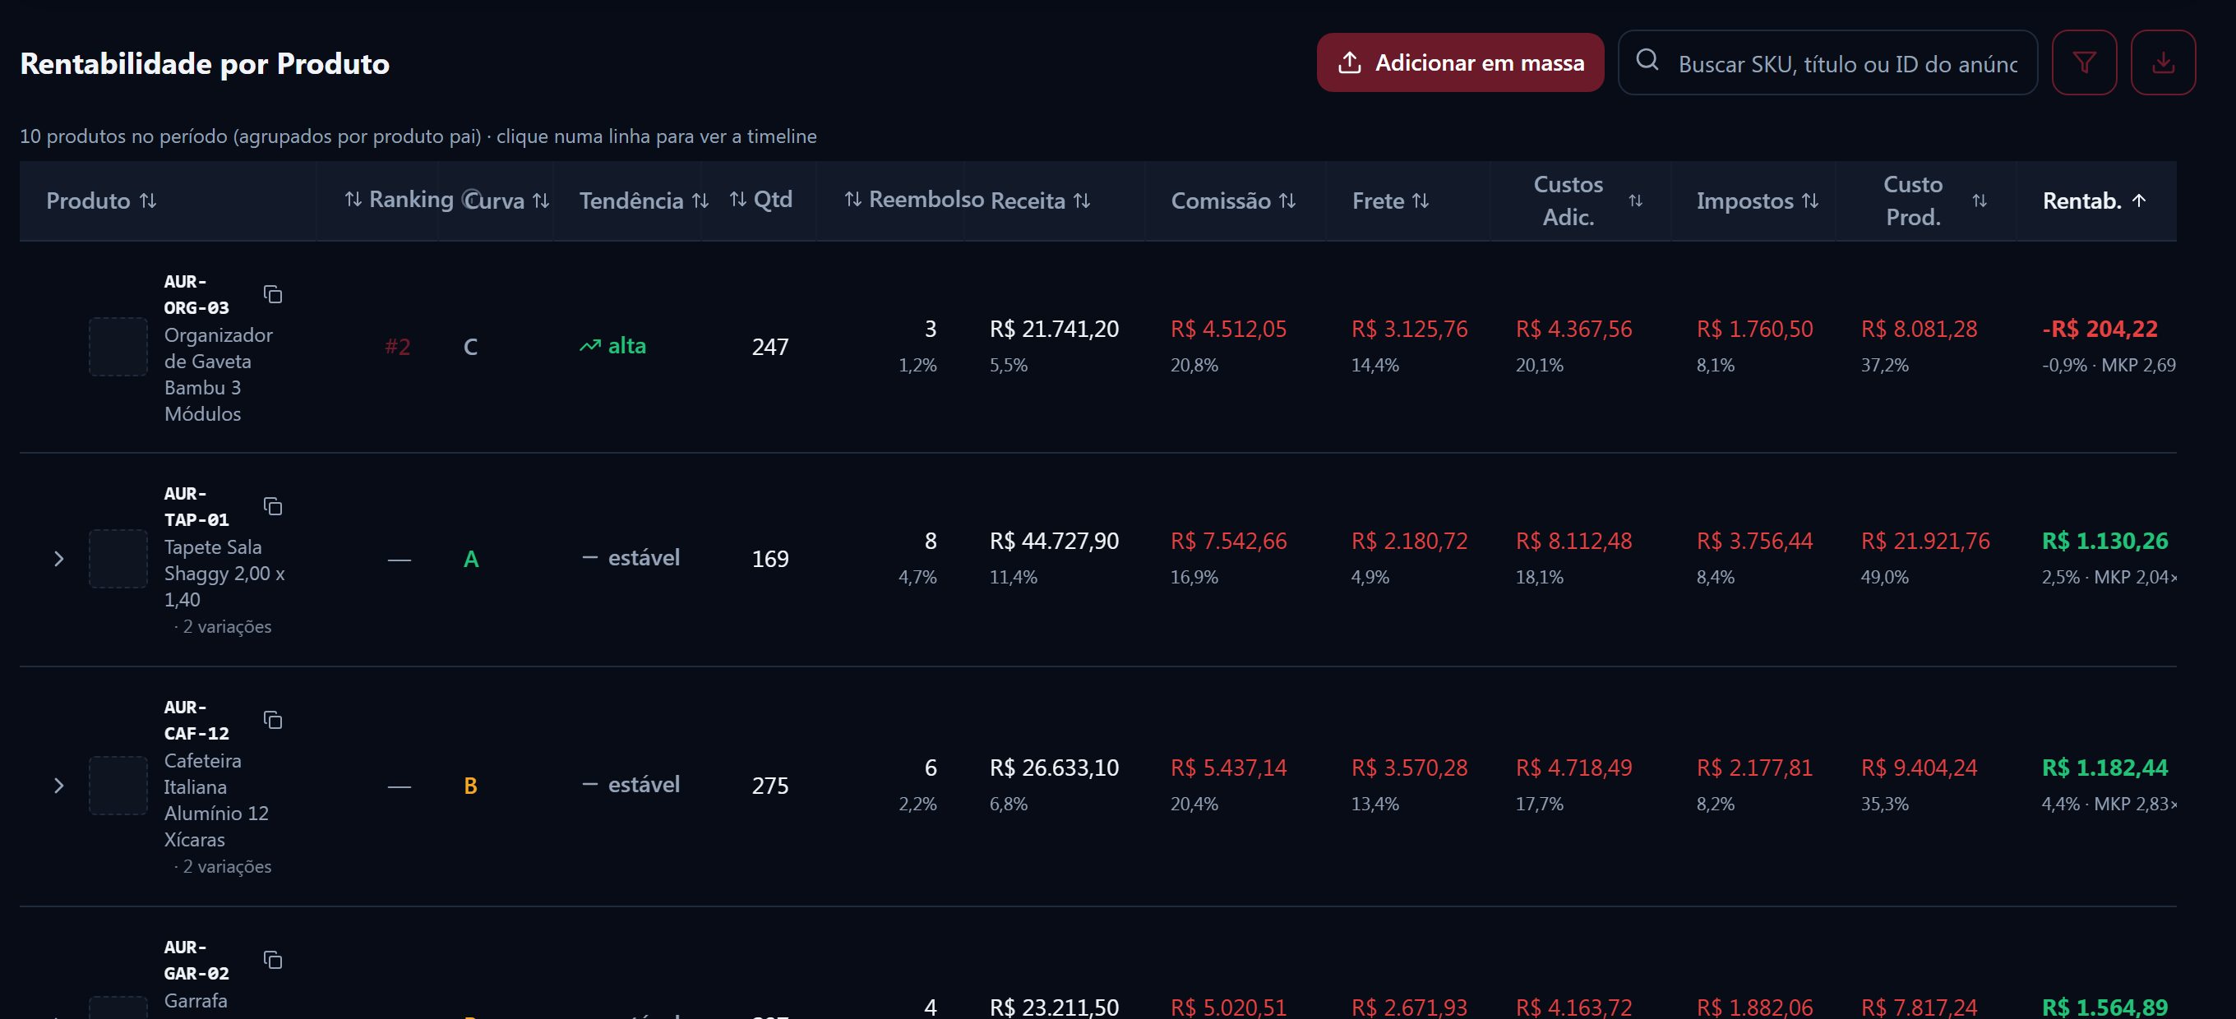This screenshot has width=2236, height=1019.
Task: Sort by Qtd column
Action: click(x=760, y=200)
